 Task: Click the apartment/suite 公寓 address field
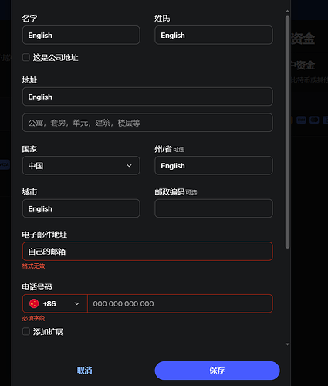[147, 123]
